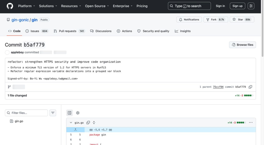Click the package gin code line
Viewport: 264px width, 145px height.
pos(98,135)
